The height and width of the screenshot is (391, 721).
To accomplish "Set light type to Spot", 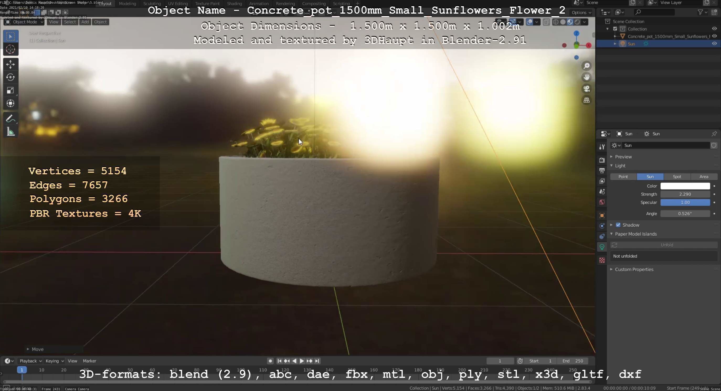I will click(677, 177).
